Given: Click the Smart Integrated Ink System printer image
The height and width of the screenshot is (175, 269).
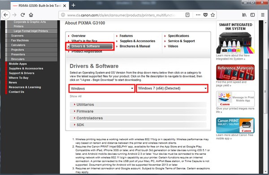Looking at the screenshot, I should pos(235,37).
